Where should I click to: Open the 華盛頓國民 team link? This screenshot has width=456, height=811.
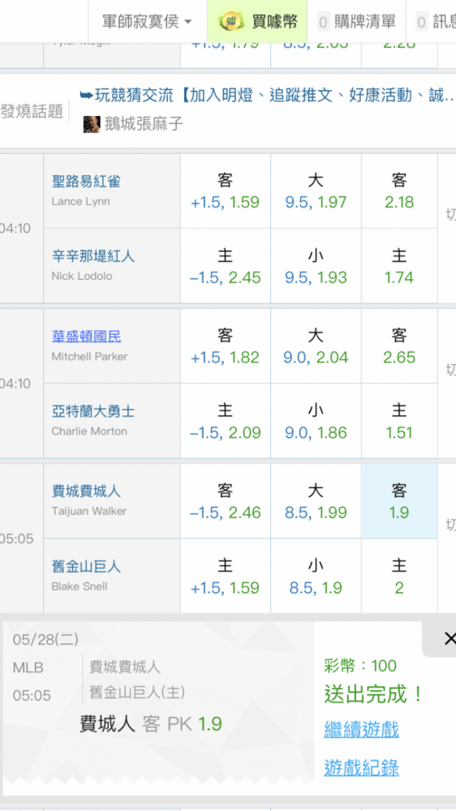coord(87,337)
